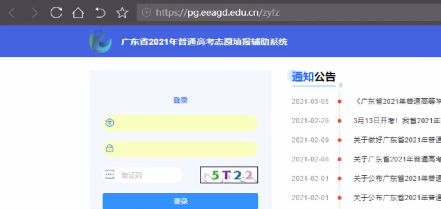Open the 2021-02-26 notice about 3月13日开考
The height and width of the screenshot is (209, 441).
[397, 120]
